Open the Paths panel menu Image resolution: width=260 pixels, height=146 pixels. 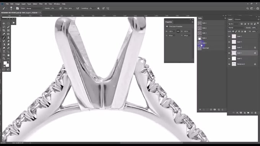point(225,18)
